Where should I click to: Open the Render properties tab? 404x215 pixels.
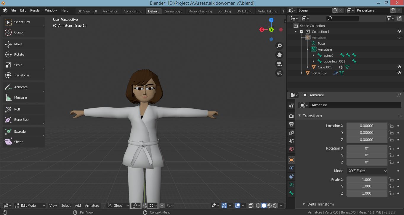point(291,116)
